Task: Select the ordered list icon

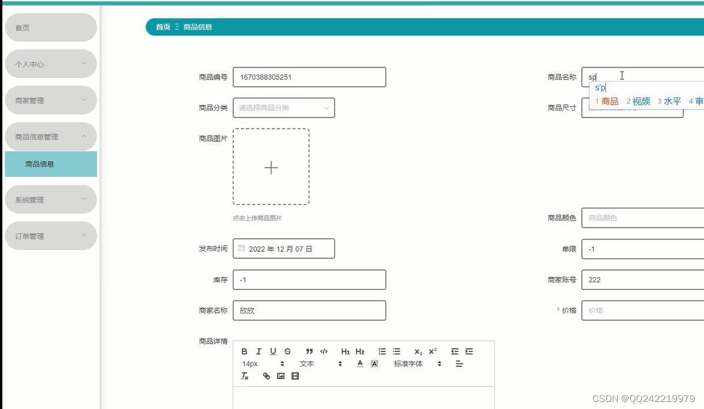Action: pyautogui.click(x=382, y=351)
